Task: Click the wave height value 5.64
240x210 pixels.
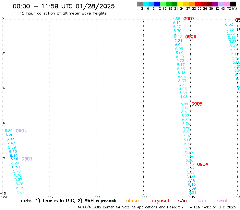Action: click(x=183, y=93)
